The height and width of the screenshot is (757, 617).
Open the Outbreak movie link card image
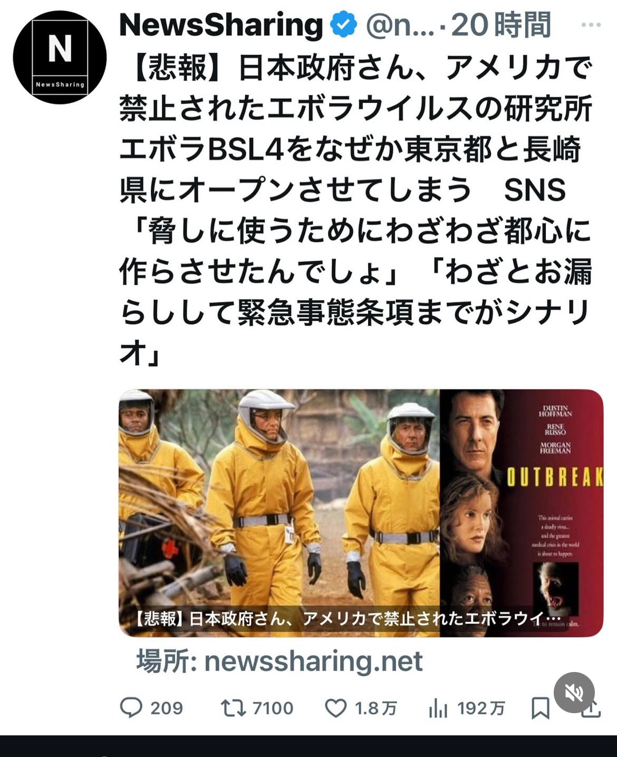pyautogui.click(x=361, y=513)
